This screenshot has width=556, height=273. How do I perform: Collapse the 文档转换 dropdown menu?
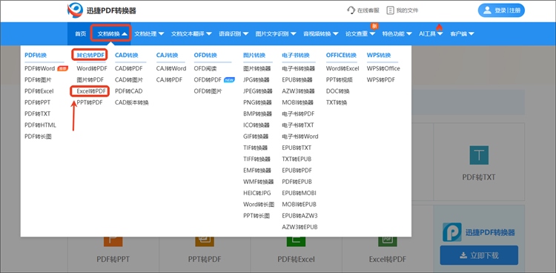(112, 33)
